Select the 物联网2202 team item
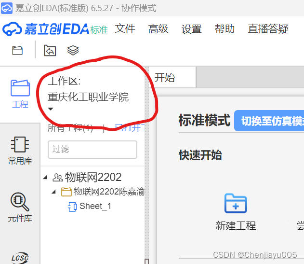Viewport: 304px width, 264px height. [93, 177]
